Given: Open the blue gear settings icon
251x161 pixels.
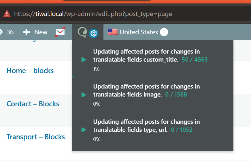Looking at the screenshot, I should [93, 34].
